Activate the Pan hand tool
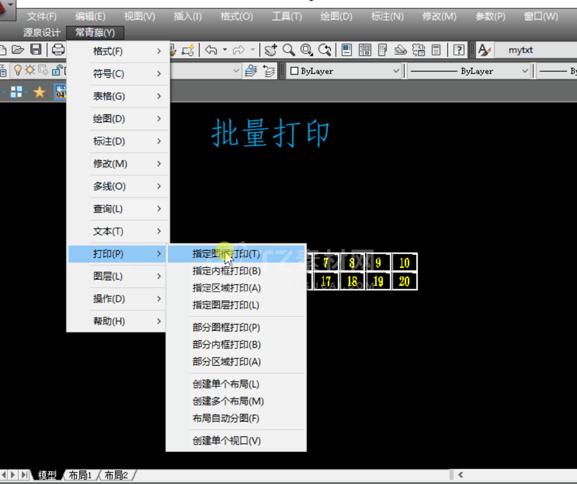 pos(270,50)
